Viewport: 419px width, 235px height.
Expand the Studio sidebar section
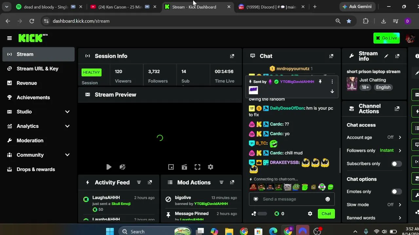click(67, 112)
